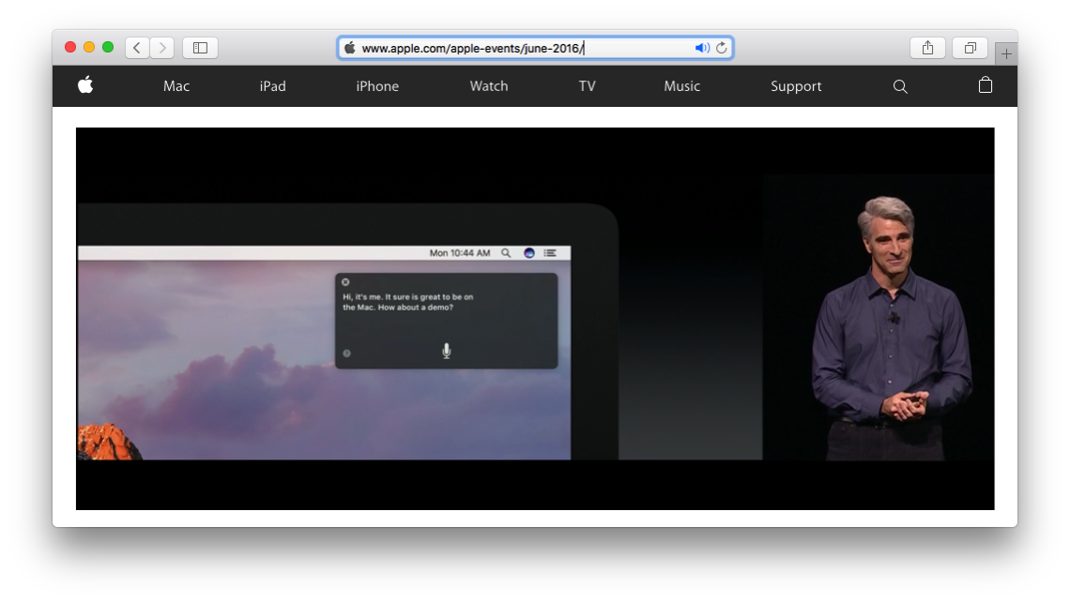Viewport: 1070px width, 602px height.
Task: Open the iPad section in navigation
Action: (273, 86)
